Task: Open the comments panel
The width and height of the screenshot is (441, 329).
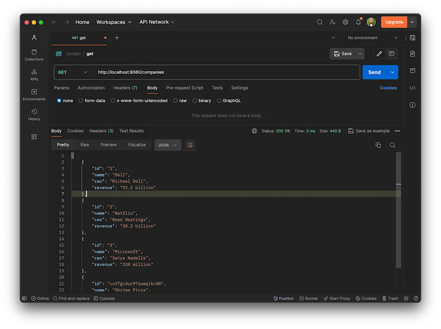Action: 412,70
